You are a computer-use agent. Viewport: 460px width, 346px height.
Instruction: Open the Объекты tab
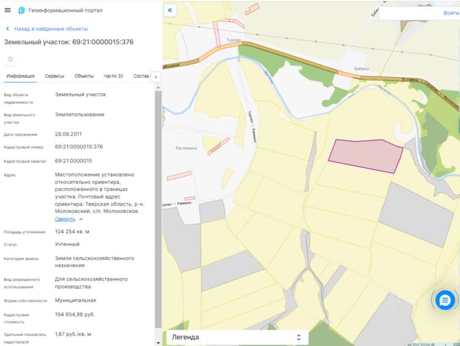pos(83,76)
